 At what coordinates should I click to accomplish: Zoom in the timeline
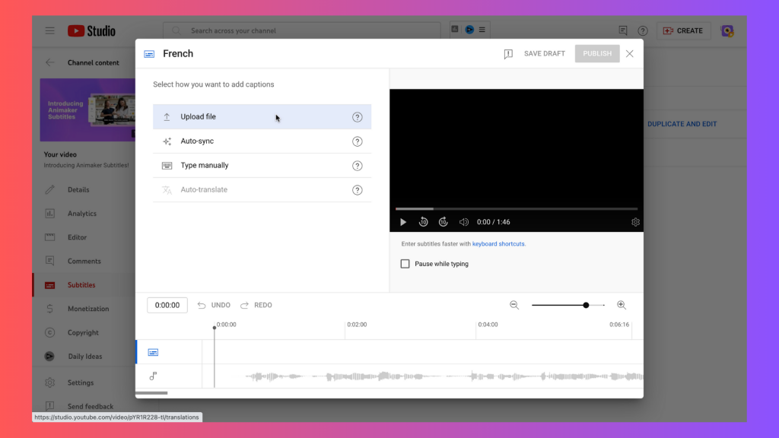[x=622, y=305]
